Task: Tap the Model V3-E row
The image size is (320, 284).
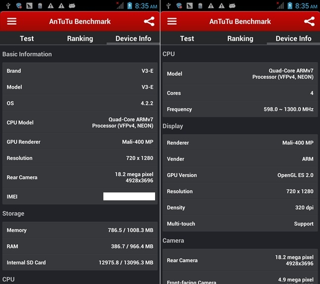Action: pyautogui.click(x=80, y=87)
